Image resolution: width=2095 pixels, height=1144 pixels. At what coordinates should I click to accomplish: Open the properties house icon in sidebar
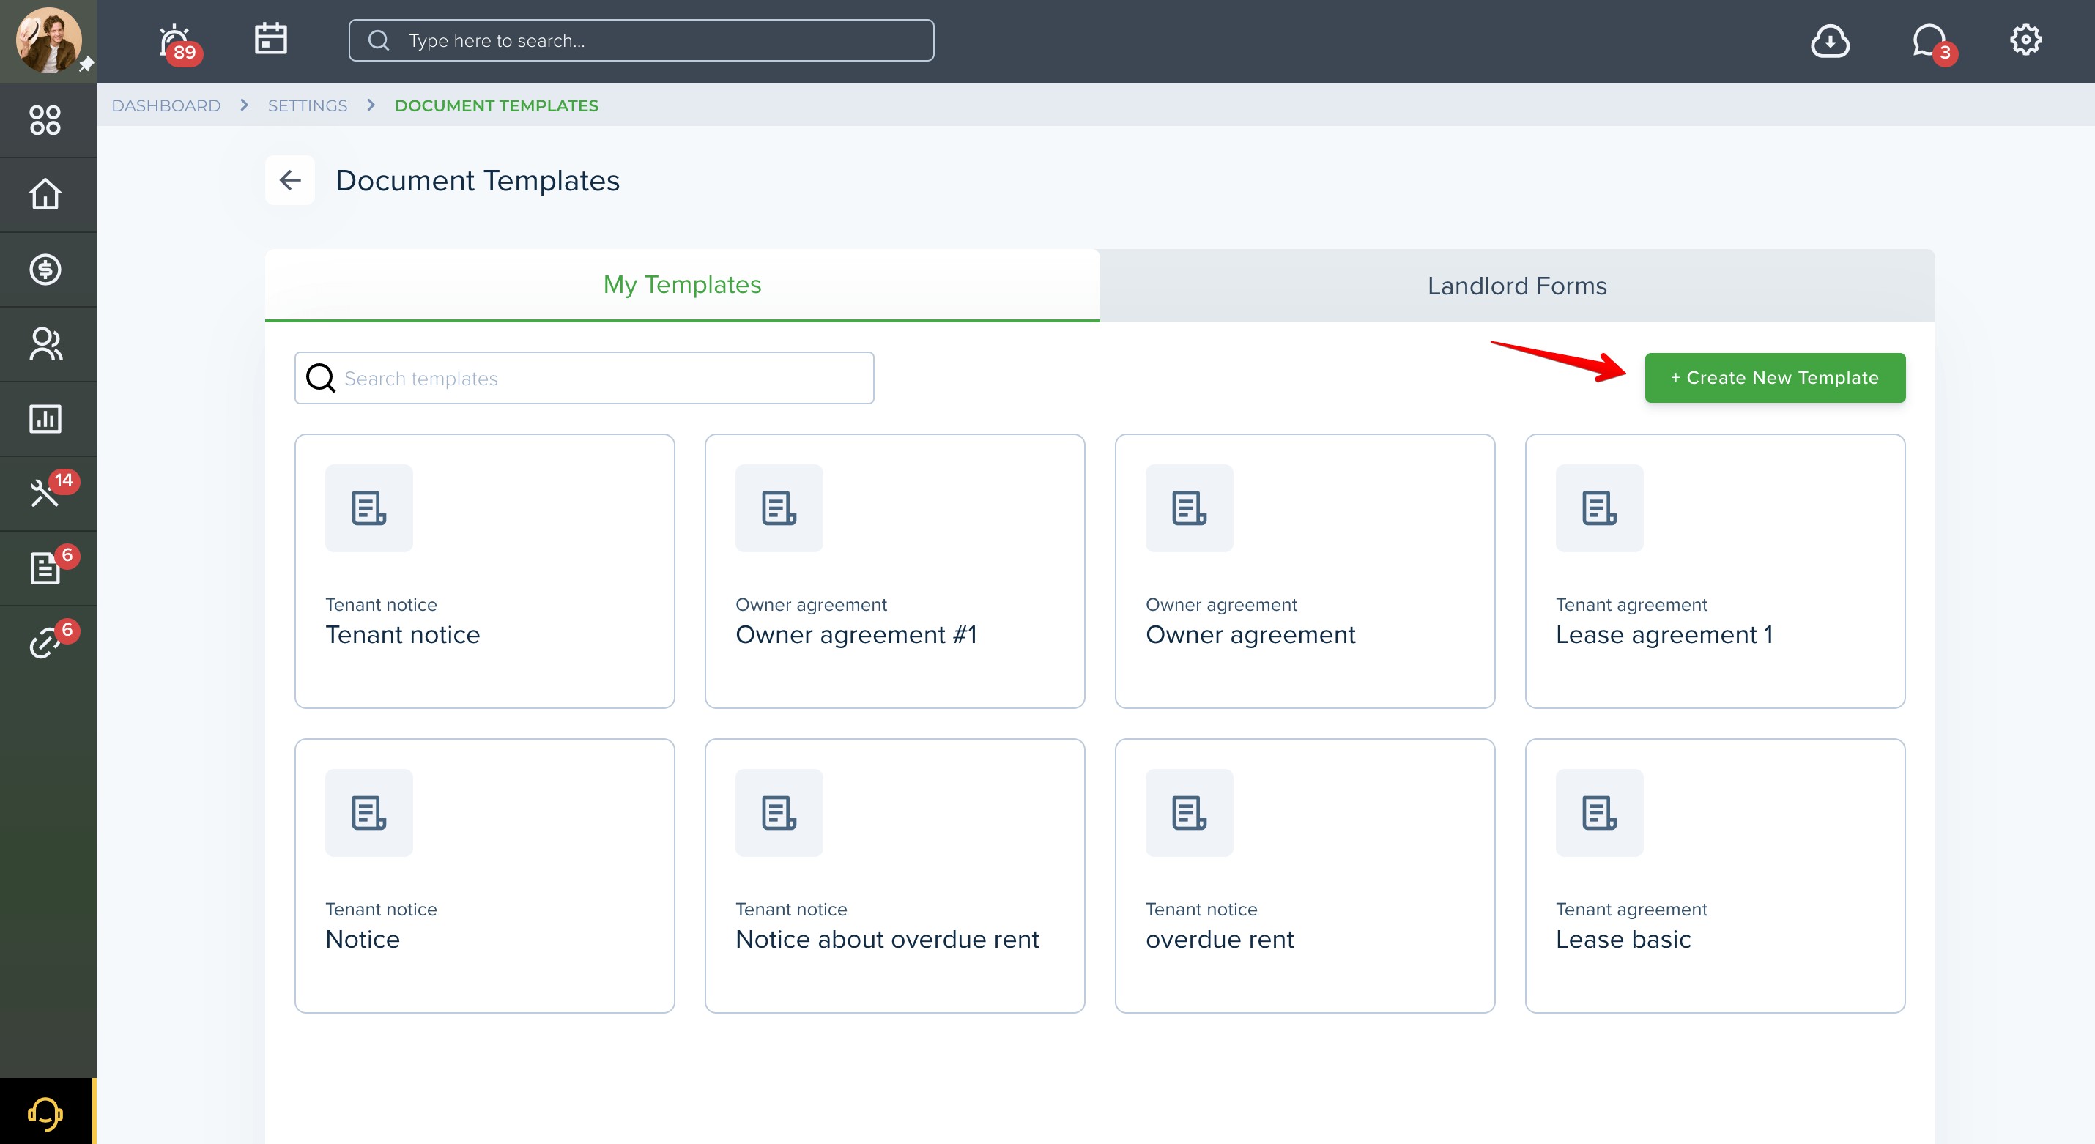pos(45,193)
